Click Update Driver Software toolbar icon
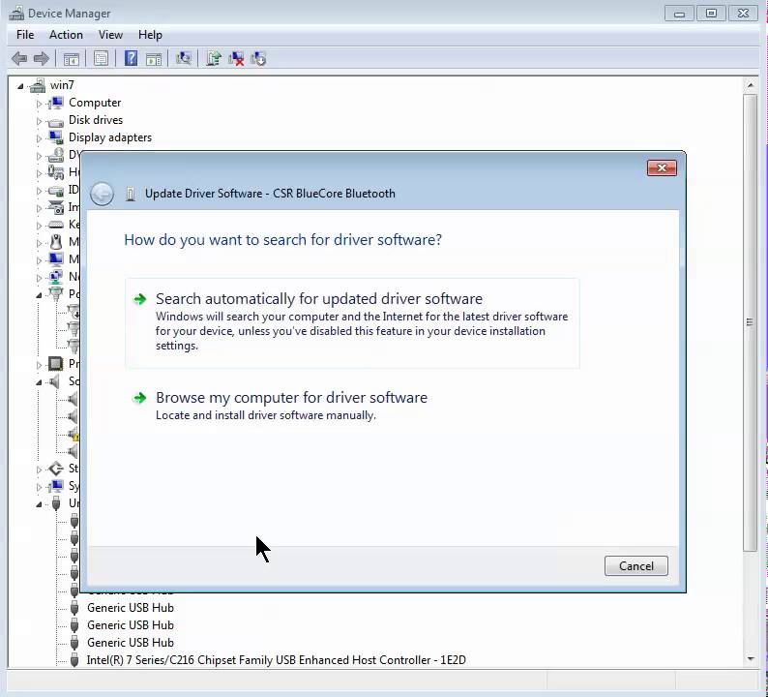 click(x=214, y=59)
